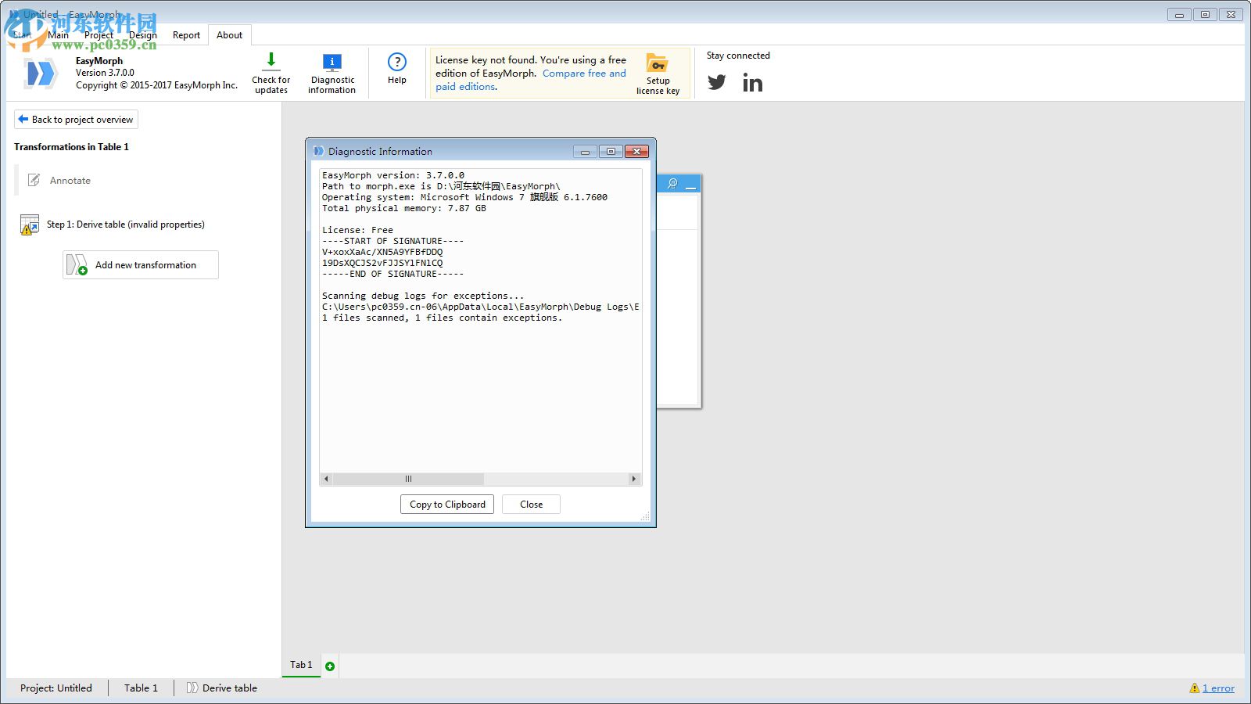Screen dimensions: 1251x704
Task: Open Diagnostic information from the ribbon
Action: point(332,74)
